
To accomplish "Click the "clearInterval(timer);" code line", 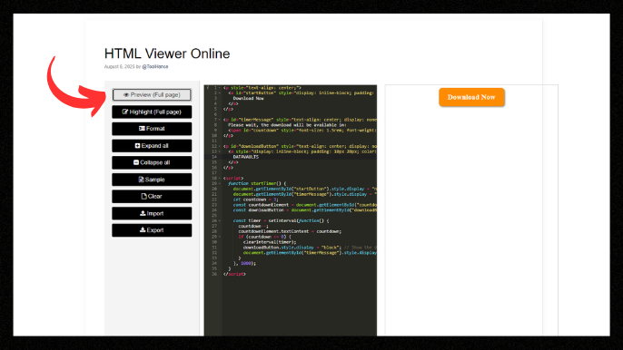I will click(270, 242).
